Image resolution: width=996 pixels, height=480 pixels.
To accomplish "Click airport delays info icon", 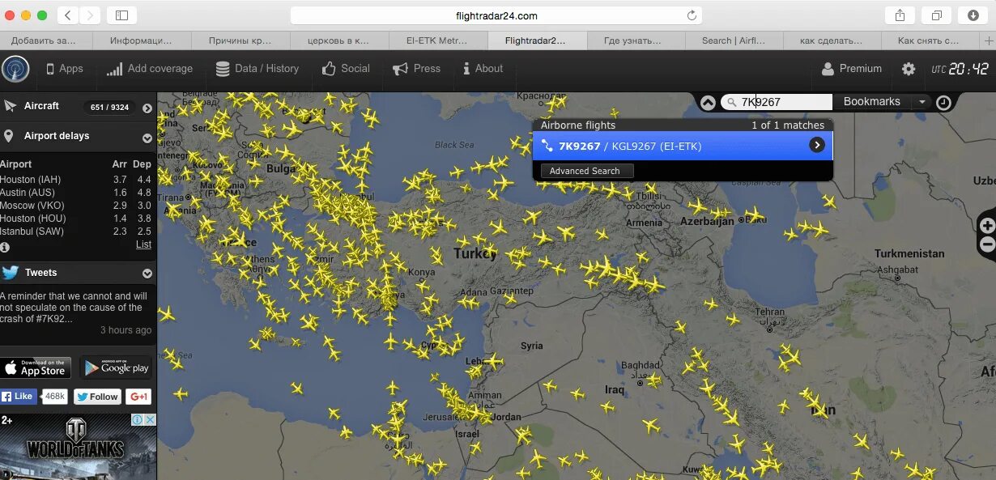I will (5, 247).
